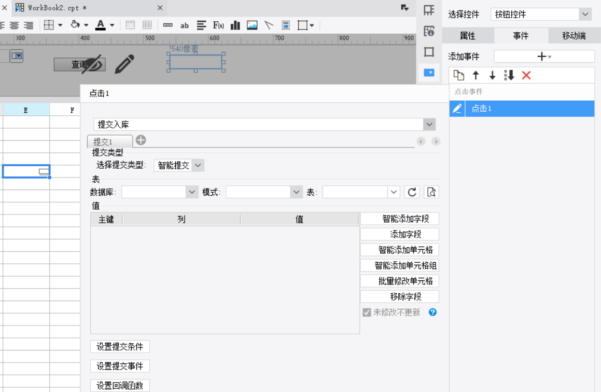Insert a slash line in the cell
The image size is (601, 392).
pos(269,25)
